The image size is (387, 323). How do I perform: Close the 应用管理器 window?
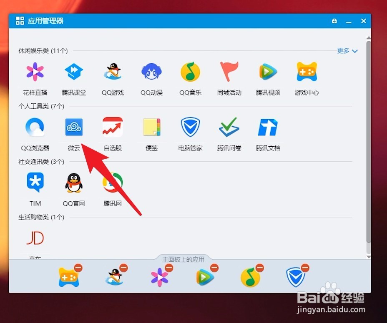click(364, 21)
